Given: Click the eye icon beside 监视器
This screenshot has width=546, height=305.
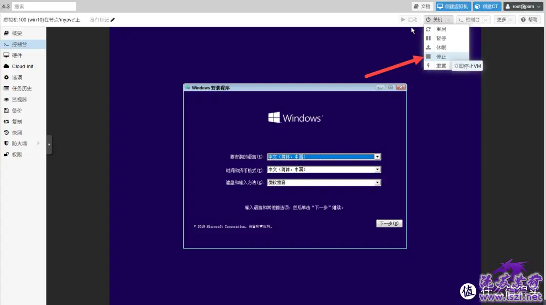Looking at the screenshot, I should pos(6,99).
